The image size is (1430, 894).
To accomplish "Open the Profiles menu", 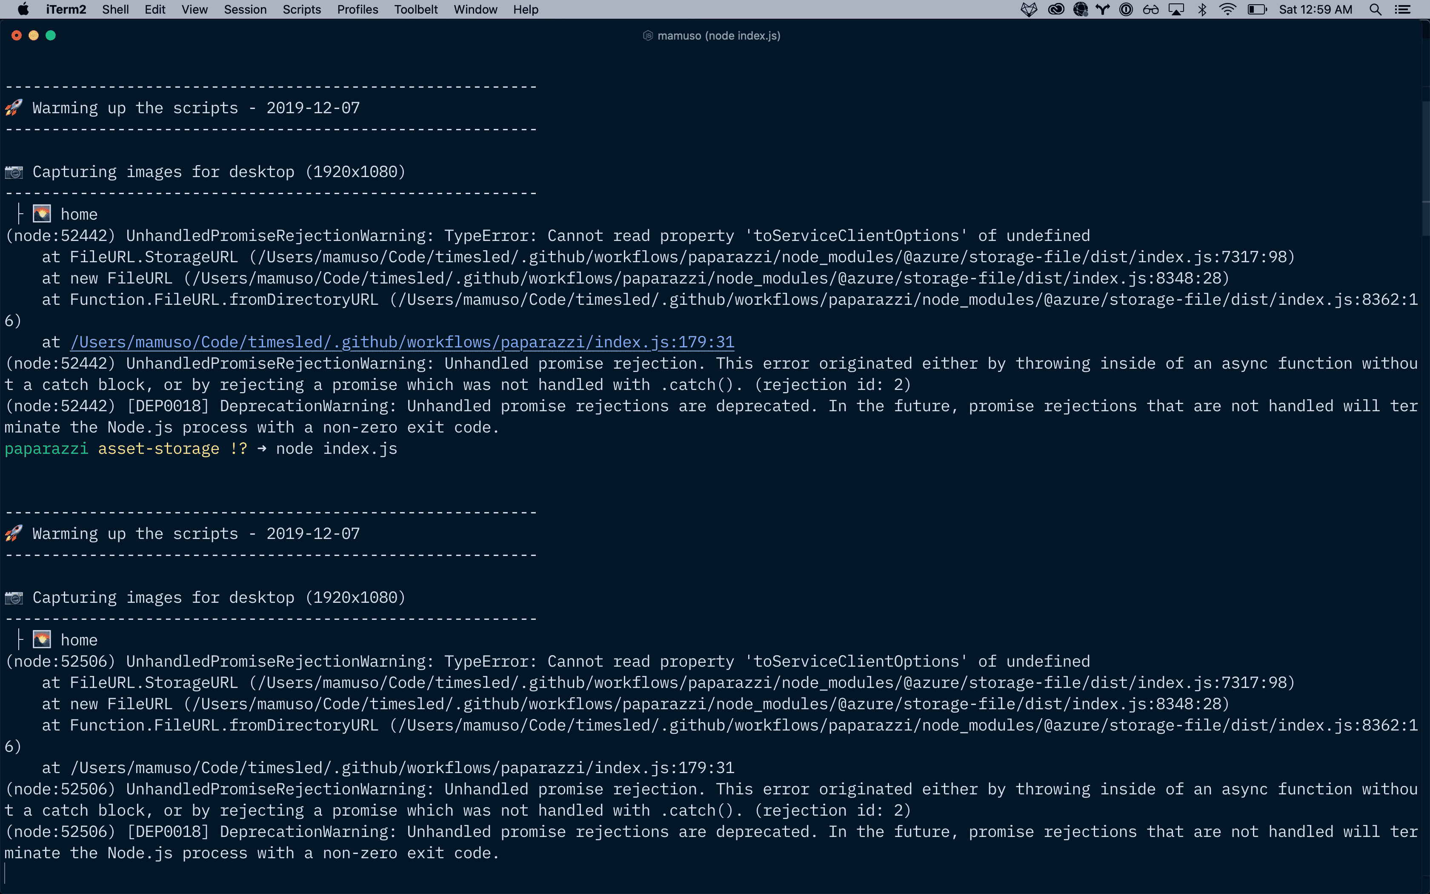I will pyautogui.click(x=357, y=9).
